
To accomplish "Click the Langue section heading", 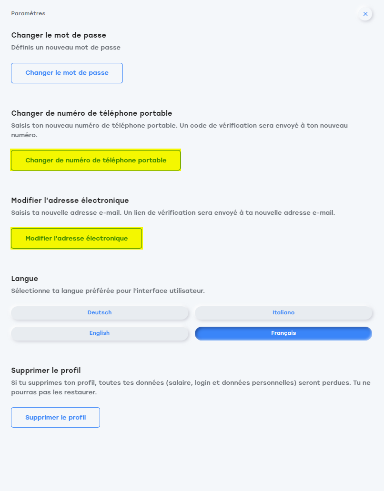I will pyautogui.click(x=24, y=279).
